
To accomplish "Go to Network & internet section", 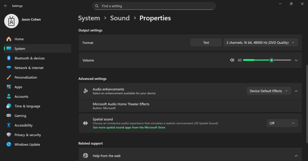I will (x=29, y=68).
